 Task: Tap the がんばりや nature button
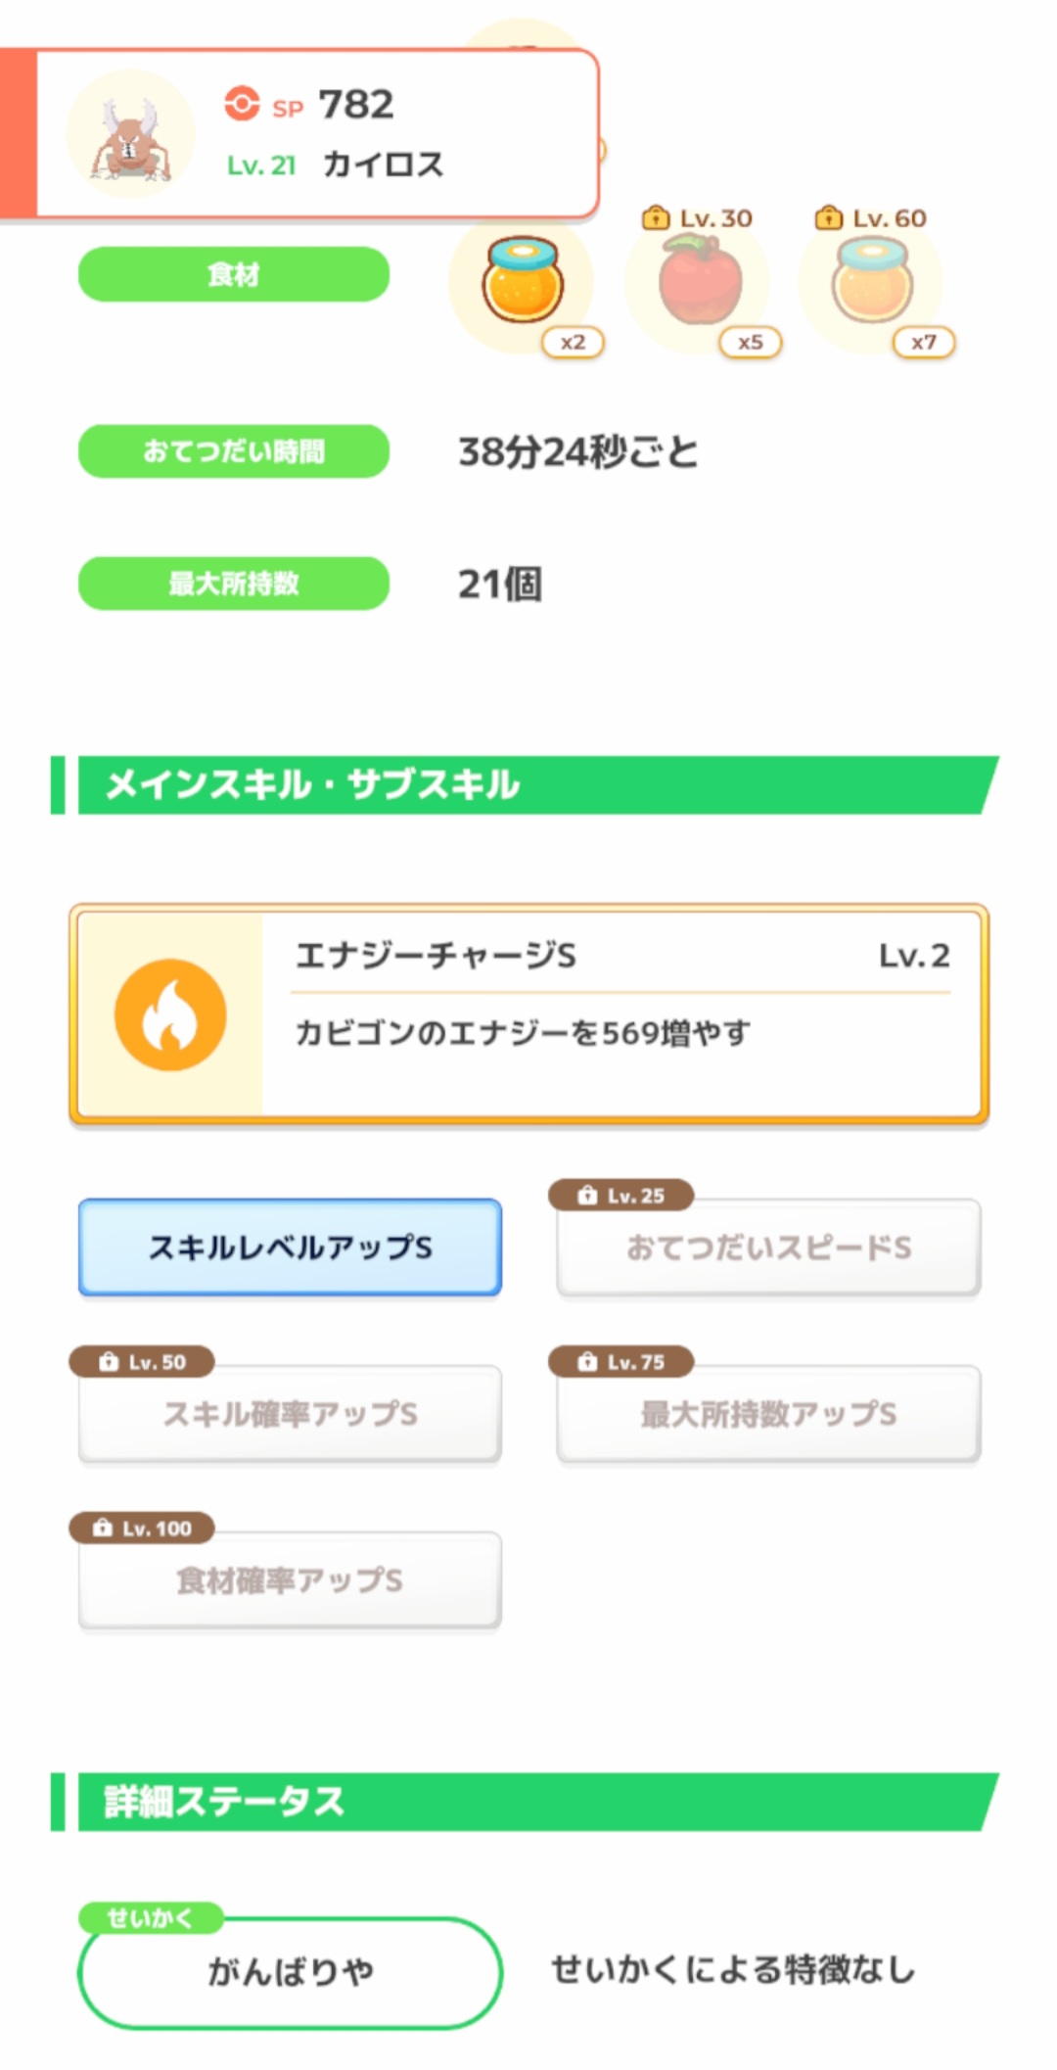point(290,1972)
